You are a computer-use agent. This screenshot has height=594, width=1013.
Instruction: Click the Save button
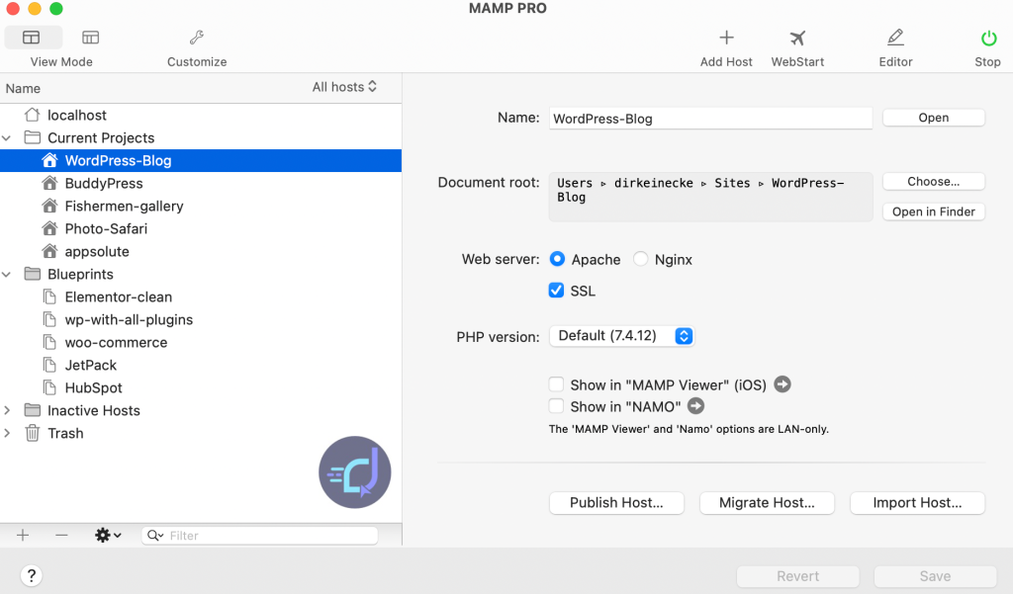point(935,576)
